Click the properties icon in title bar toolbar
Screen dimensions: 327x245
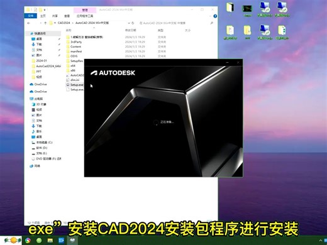pos(35,9)
